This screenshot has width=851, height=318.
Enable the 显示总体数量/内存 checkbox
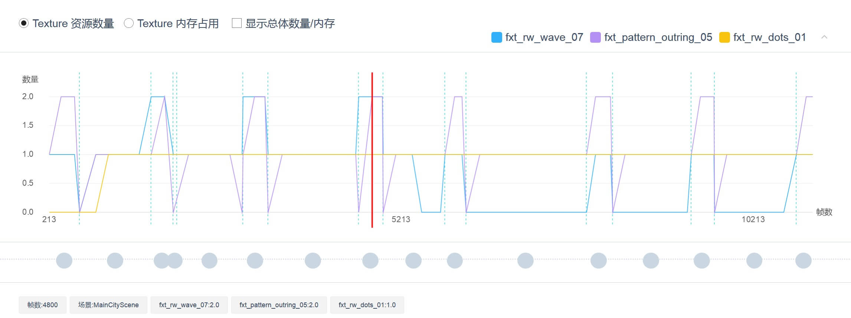tap(236, 23)
